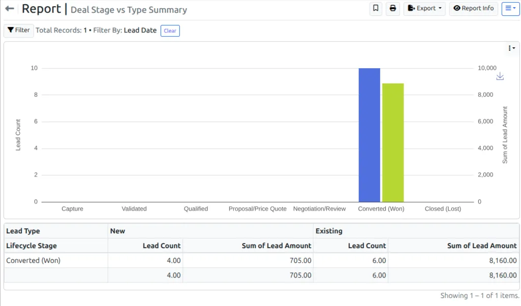This screenshot has width=521, height=306.
Task: Download the chart image
Action: [500, 76]
